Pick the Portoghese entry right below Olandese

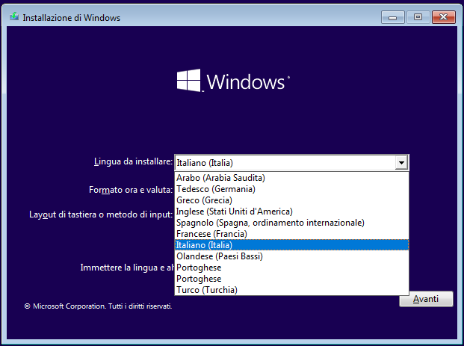coord(291,268)
